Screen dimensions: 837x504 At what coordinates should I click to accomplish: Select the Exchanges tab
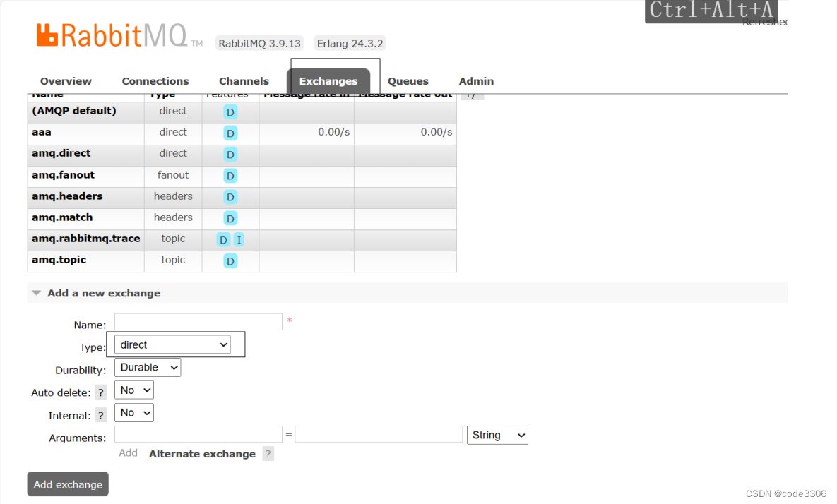tap(328, 81)
